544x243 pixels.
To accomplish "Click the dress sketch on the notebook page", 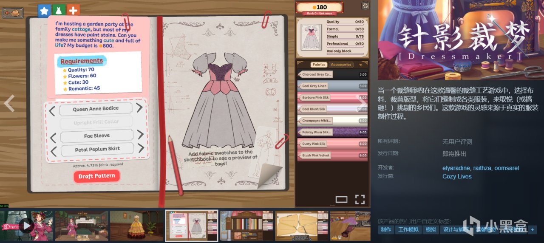I will click(x=219, y=100).
